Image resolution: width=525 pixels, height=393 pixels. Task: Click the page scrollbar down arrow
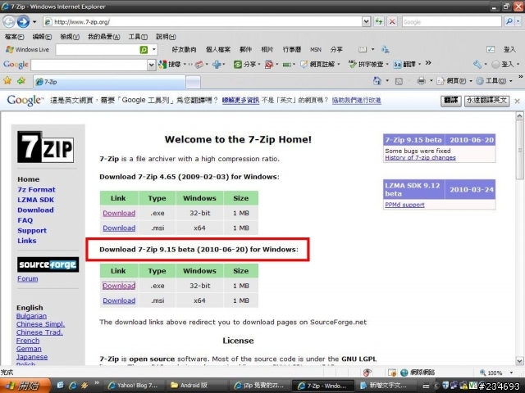click(x=519, y=361)
